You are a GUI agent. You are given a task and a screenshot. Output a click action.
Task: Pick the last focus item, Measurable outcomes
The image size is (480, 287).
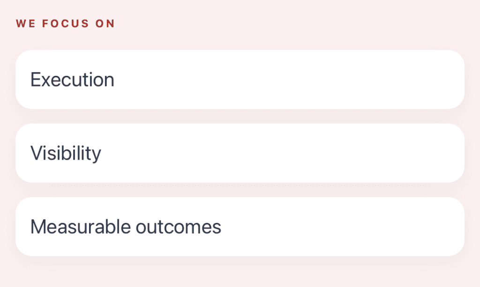pos(240,227)
